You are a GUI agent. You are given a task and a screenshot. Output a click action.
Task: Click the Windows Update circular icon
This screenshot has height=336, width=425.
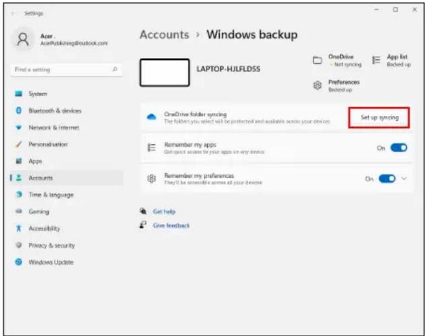19,262
